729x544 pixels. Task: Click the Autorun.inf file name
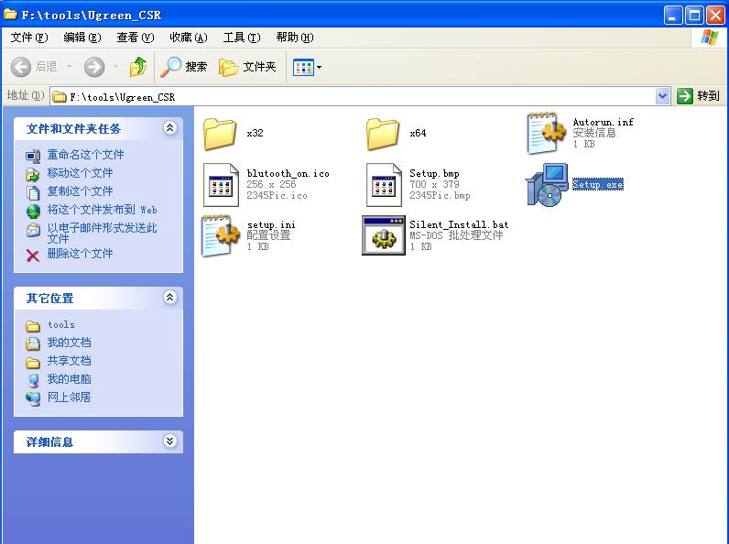coord(603,122)
